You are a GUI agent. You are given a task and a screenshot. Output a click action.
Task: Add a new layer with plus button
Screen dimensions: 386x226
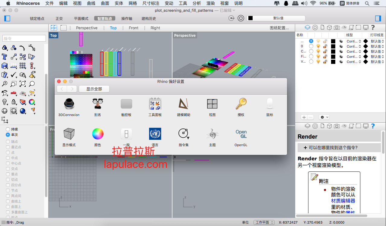[304, 117]
